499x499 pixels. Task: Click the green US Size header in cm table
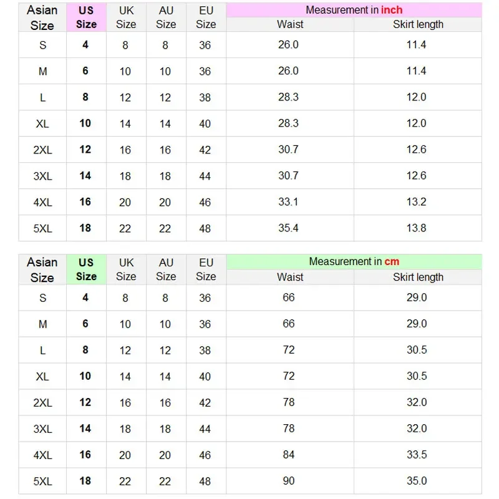pos(86,269)
